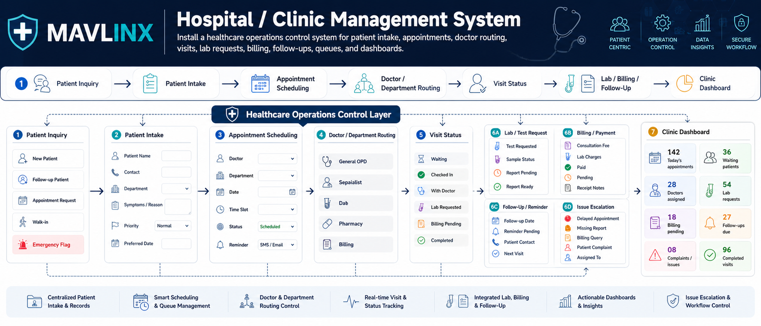Open the Time Slot dropdown
Screen dimensions: 761x326
[278, 210]
